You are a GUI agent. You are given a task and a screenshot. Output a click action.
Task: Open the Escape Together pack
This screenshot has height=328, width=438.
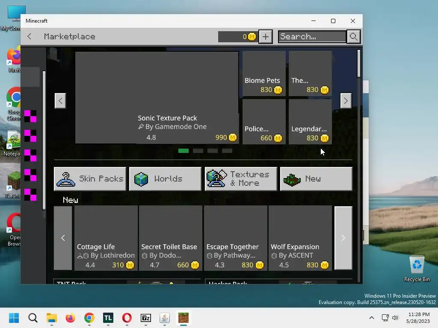tap(236, 238)
